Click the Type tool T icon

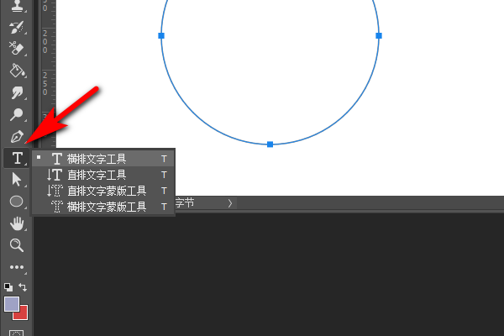pyautogui.click(x=17, y=158)
